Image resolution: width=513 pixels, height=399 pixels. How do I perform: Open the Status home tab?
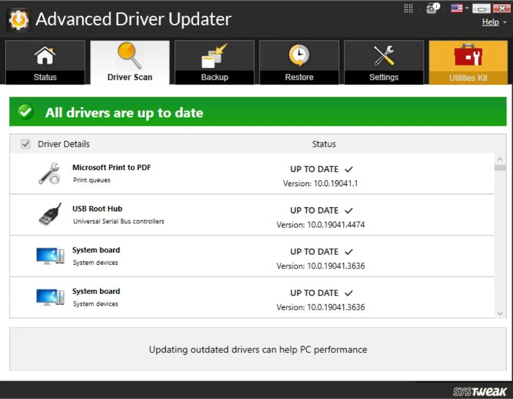[45, 62]
